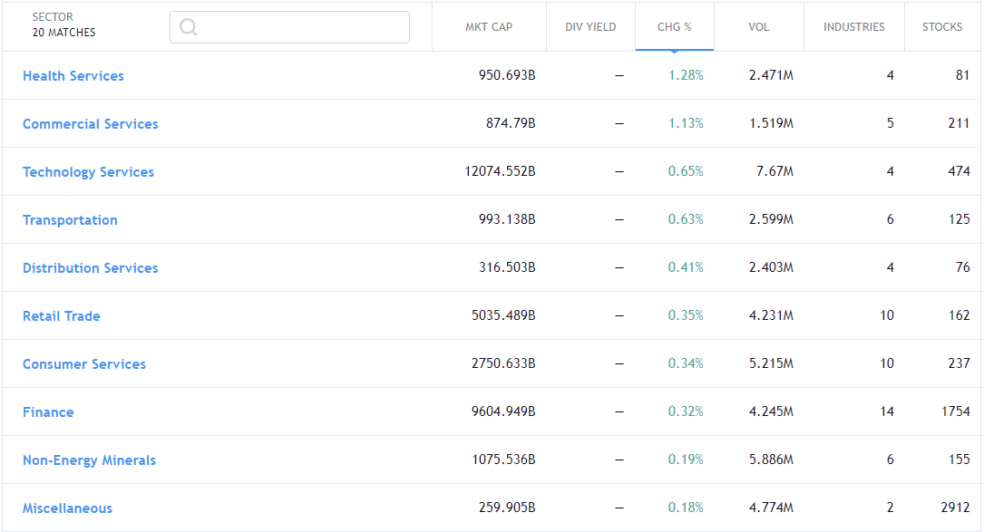Click the 211 stocks count
This screenshot has width=984, height=532.
coord(959,123)
